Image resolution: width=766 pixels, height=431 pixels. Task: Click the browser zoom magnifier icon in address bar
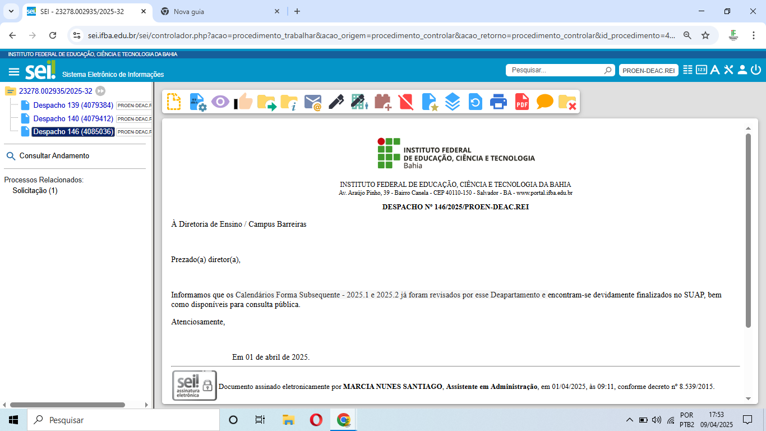[x=687, y=35]
